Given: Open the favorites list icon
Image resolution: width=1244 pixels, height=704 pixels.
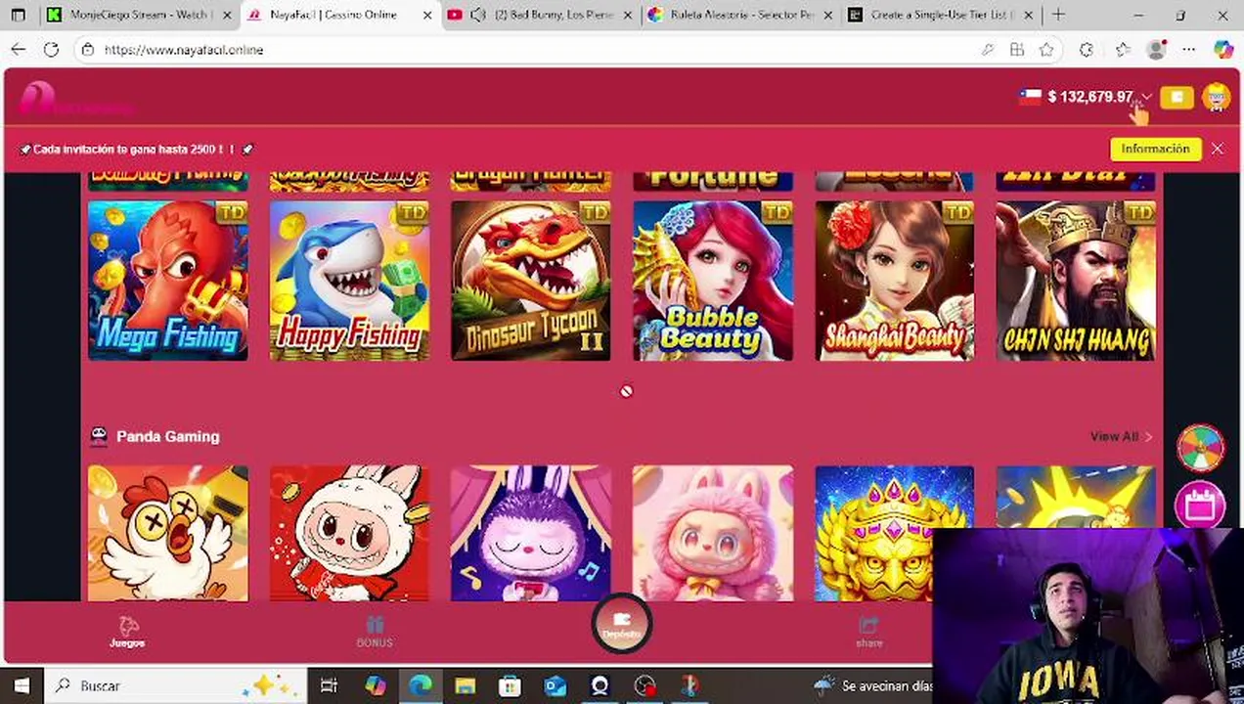Looking at the screenshot, I should coord(1123,50).
